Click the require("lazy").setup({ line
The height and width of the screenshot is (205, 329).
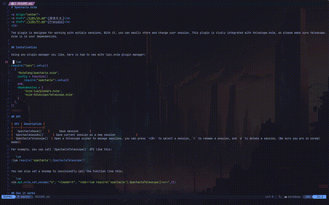pyautogui.click(x=30, y=66)
